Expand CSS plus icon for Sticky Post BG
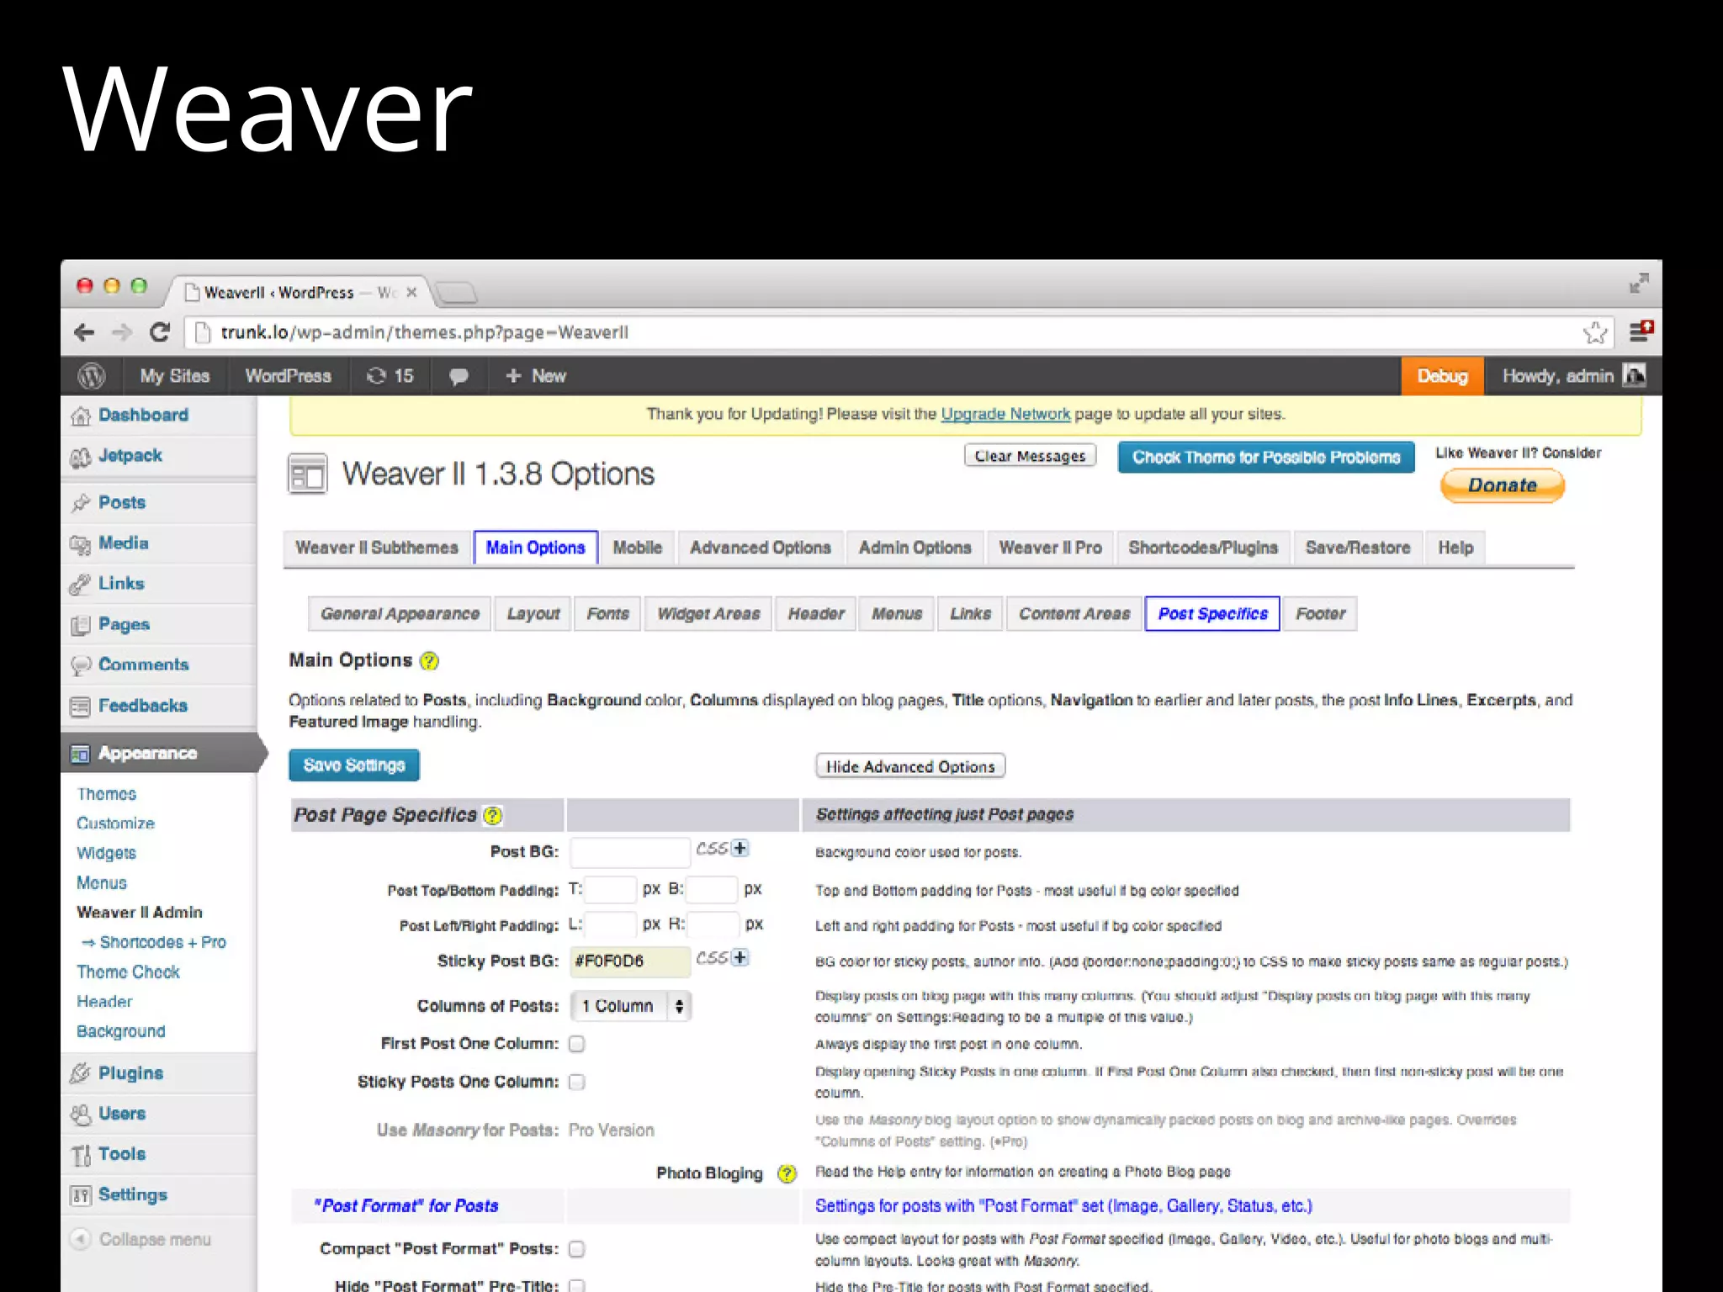1723x1292 pixels. tap(740, 958)
